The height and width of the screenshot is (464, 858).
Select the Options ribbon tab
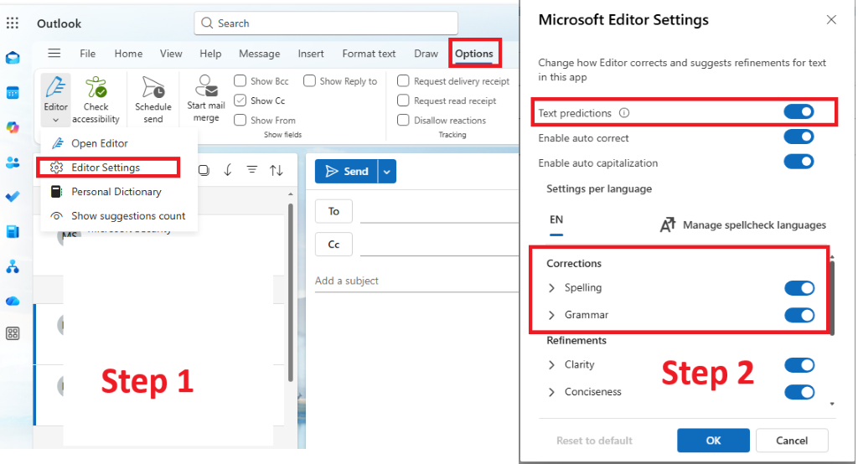(474, 54)
